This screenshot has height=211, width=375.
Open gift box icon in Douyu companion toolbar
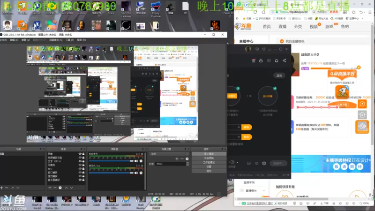tap(253, 60)
